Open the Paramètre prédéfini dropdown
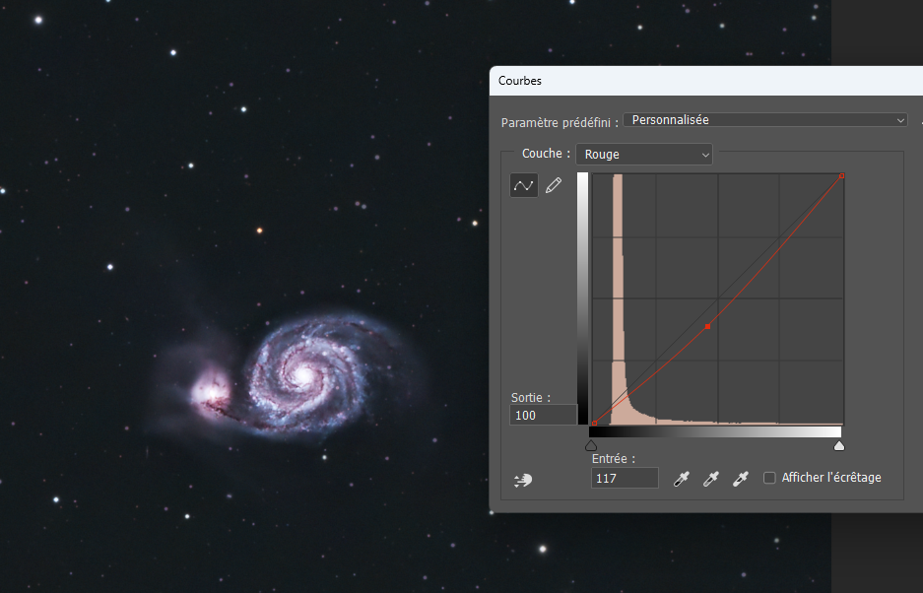 click(x=765, y=120)
